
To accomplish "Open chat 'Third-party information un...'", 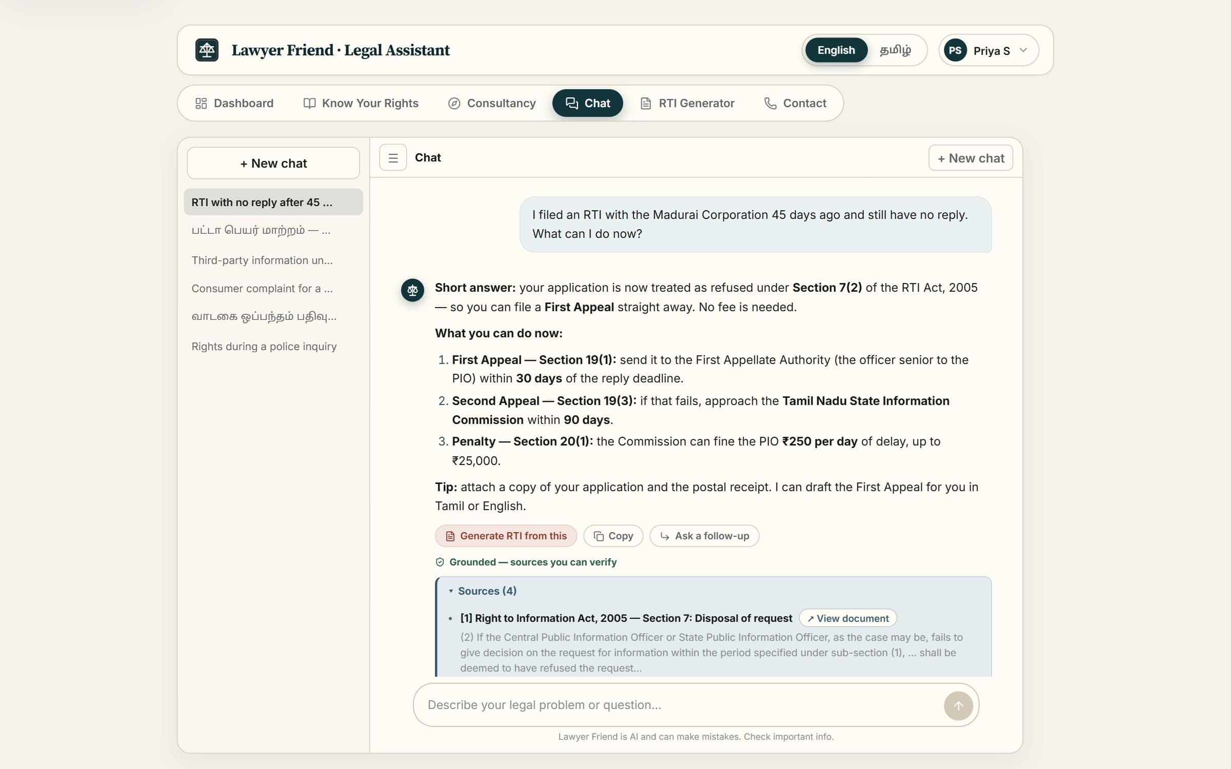I will coord(273,260).
